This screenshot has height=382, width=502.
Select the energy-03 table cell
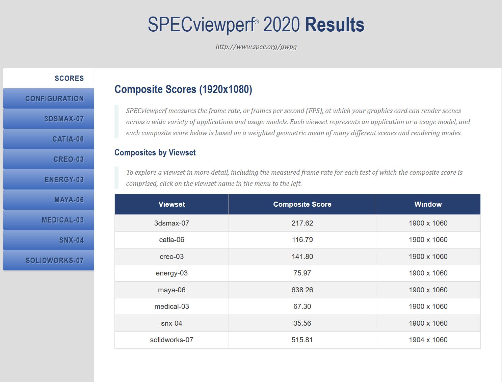[172, 273]
